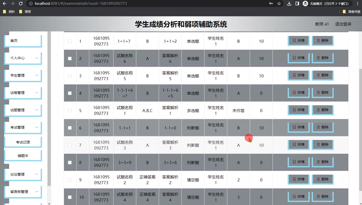The height and width of the screenshot is (205, 362).
Task: Mark the checkbox for row 9
Action: tap(70, 180)
